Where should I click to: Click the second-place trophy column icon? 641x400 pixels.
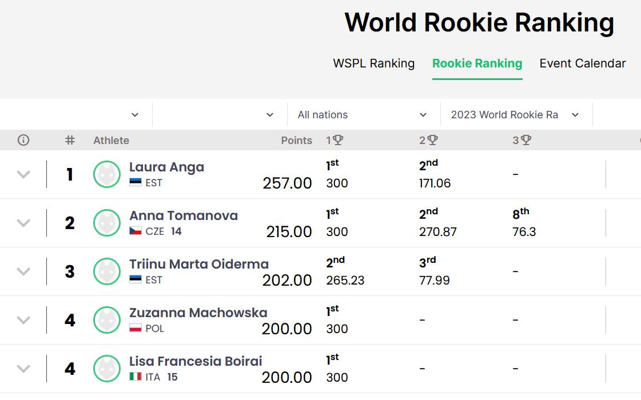point(432,140)
